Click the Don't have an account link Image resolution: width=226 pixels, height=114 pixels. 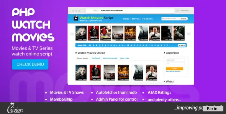(173, 71)
